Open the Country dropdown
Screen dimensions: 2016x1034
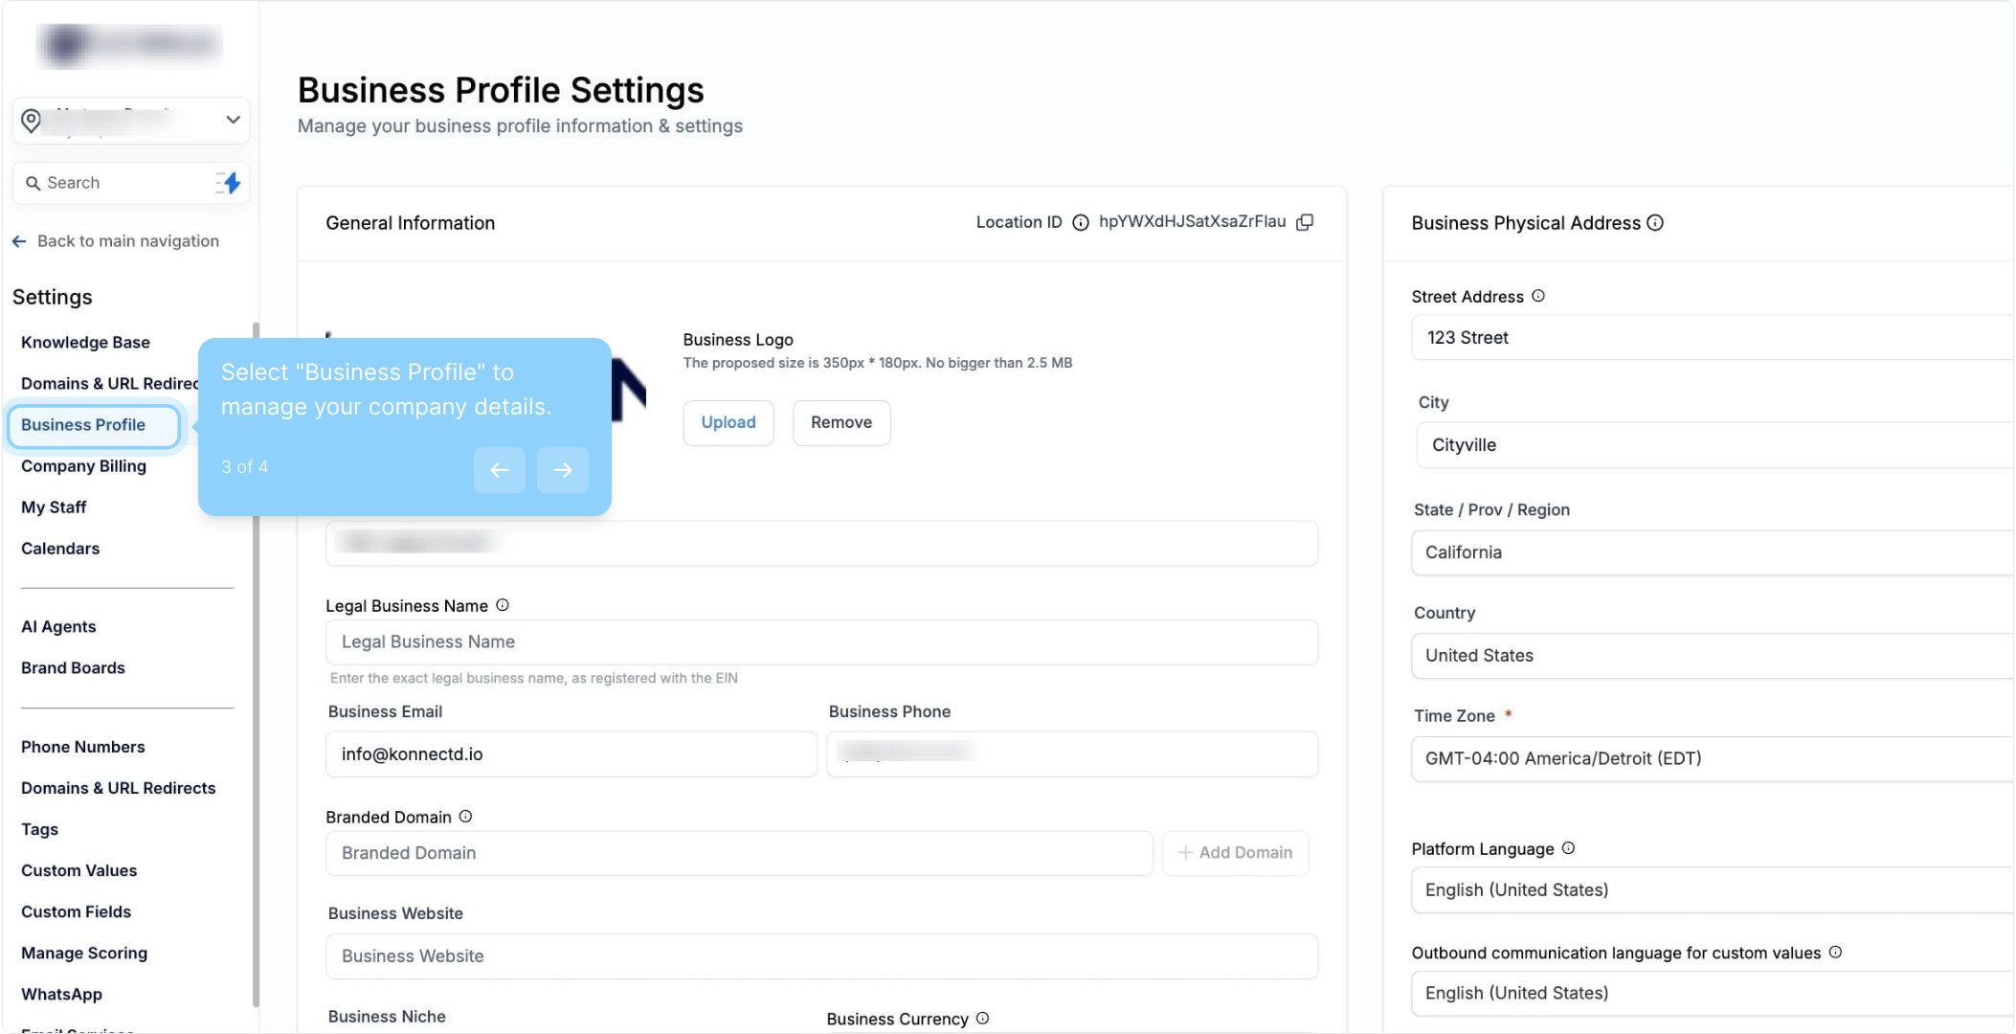point(1712,656)
